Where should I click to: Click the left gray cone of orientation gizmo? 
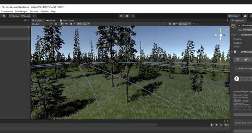[217, 35]
